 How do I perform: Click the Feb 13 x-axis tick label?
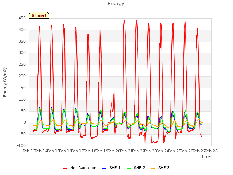click(29, 151)
